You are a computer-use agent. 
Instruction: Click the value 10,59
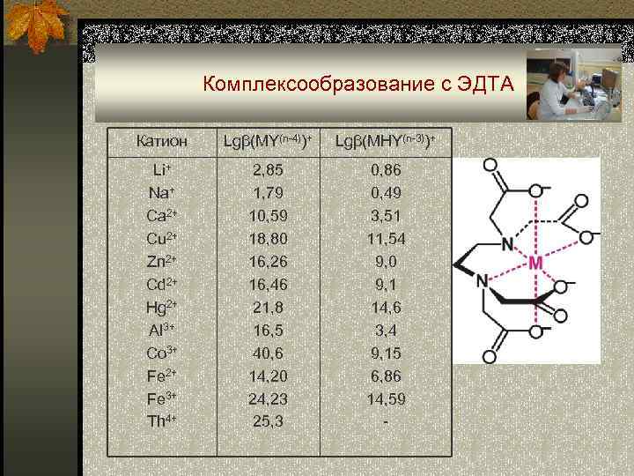[268, 216]
